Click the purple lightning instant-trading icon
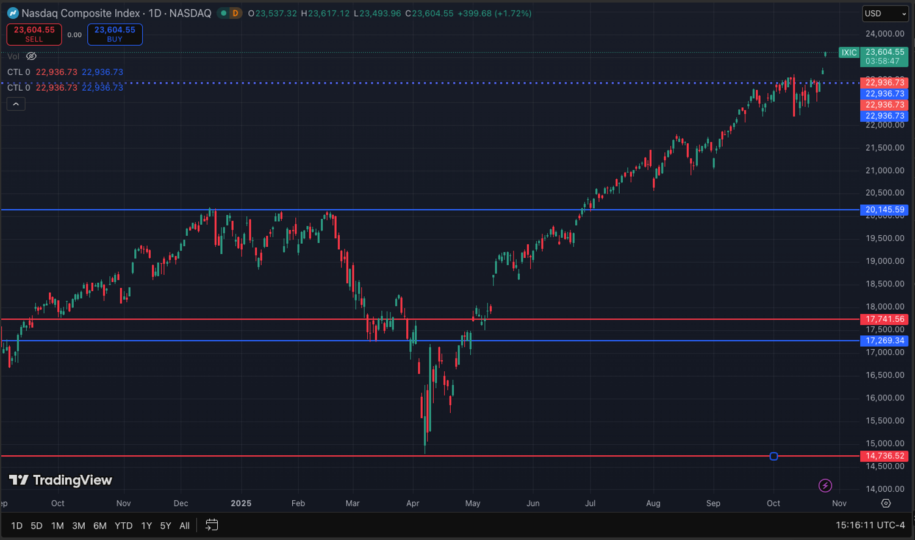 [x=825, y=485]
